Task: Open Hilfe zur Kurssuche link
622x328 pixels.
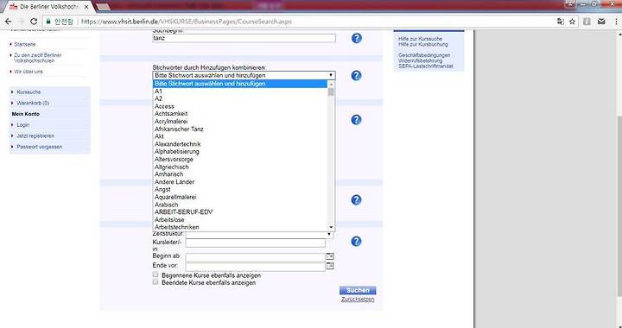Action: [420, 39]
